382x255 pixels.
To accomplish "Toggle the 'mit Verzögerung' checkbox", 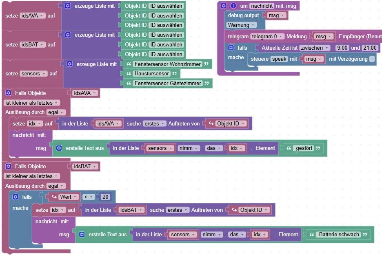I will pos(372,59).
